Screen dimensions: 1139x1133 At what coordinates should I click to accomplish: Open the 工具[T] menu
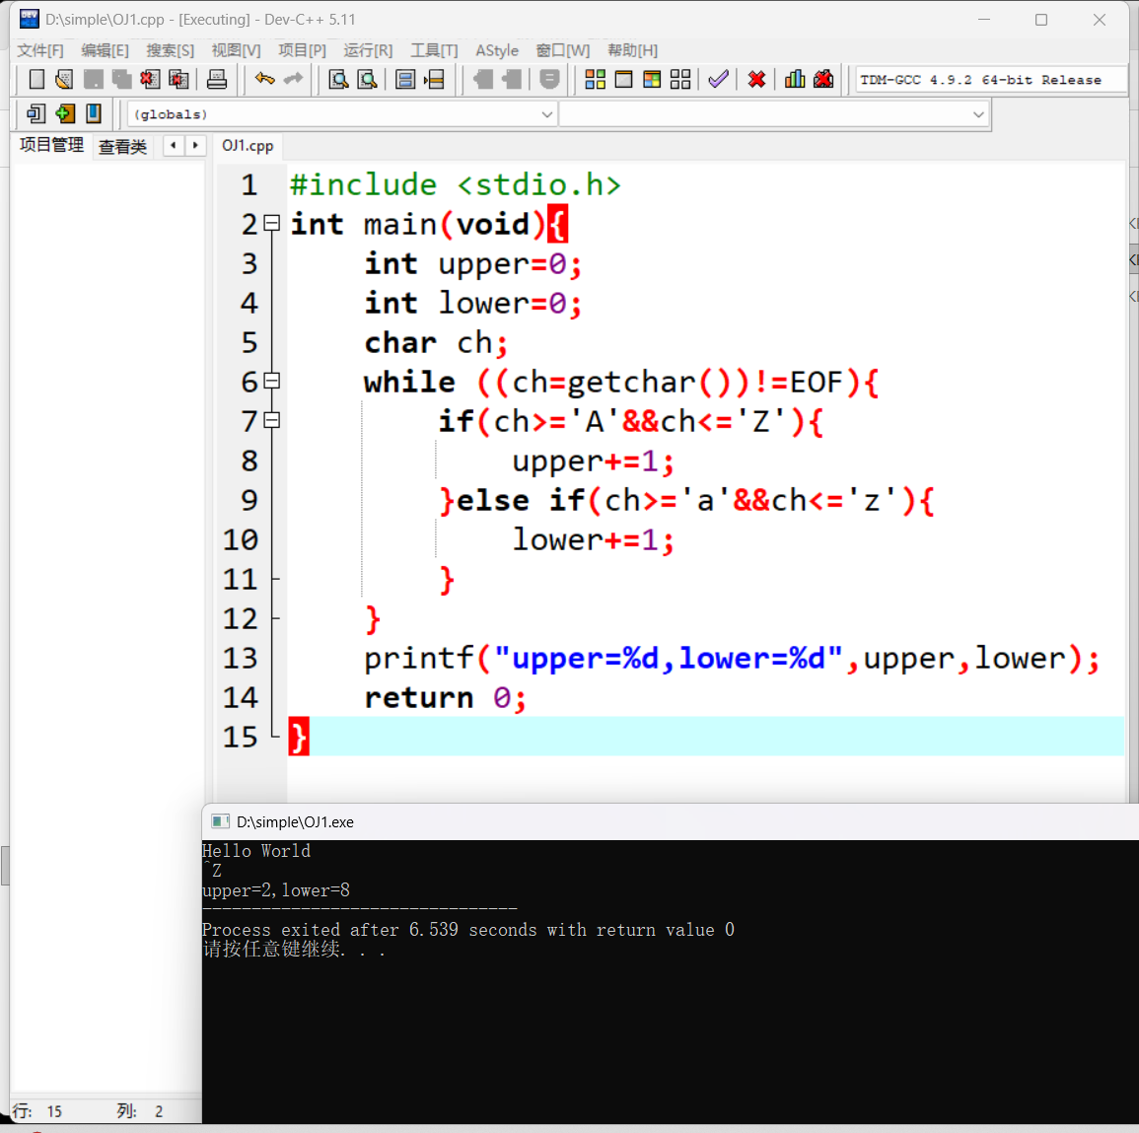(434, 50)
